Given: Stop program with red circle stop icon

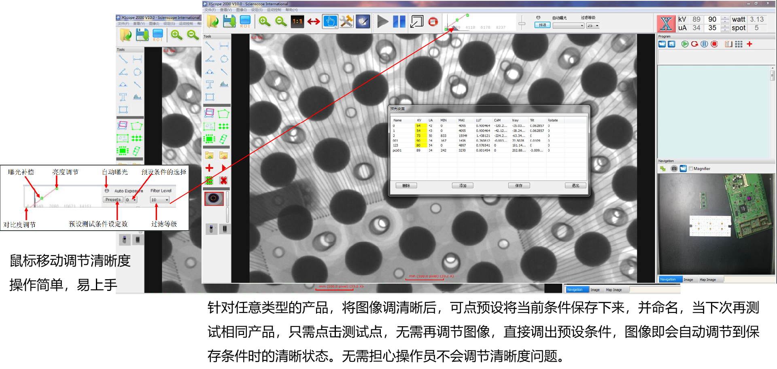Looking at the screenshot, I should 714,44.
